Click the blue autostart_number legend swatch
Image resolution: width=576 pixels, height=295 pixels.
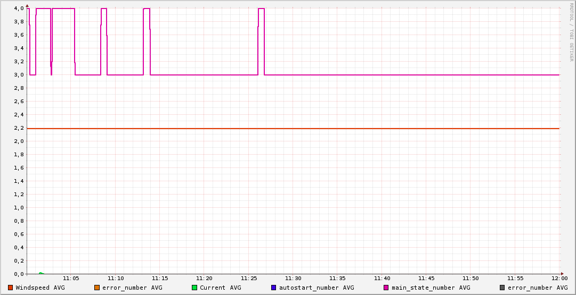(x=274, y=288)
